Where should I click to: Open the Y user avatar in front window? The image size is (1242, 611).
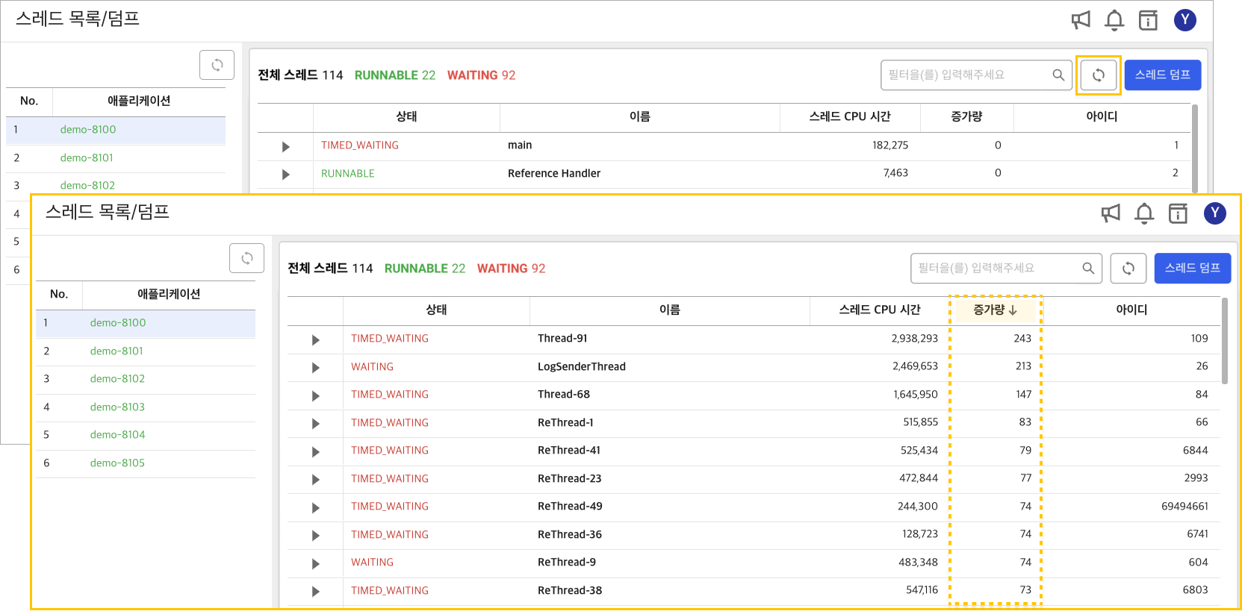[1215, 213]
